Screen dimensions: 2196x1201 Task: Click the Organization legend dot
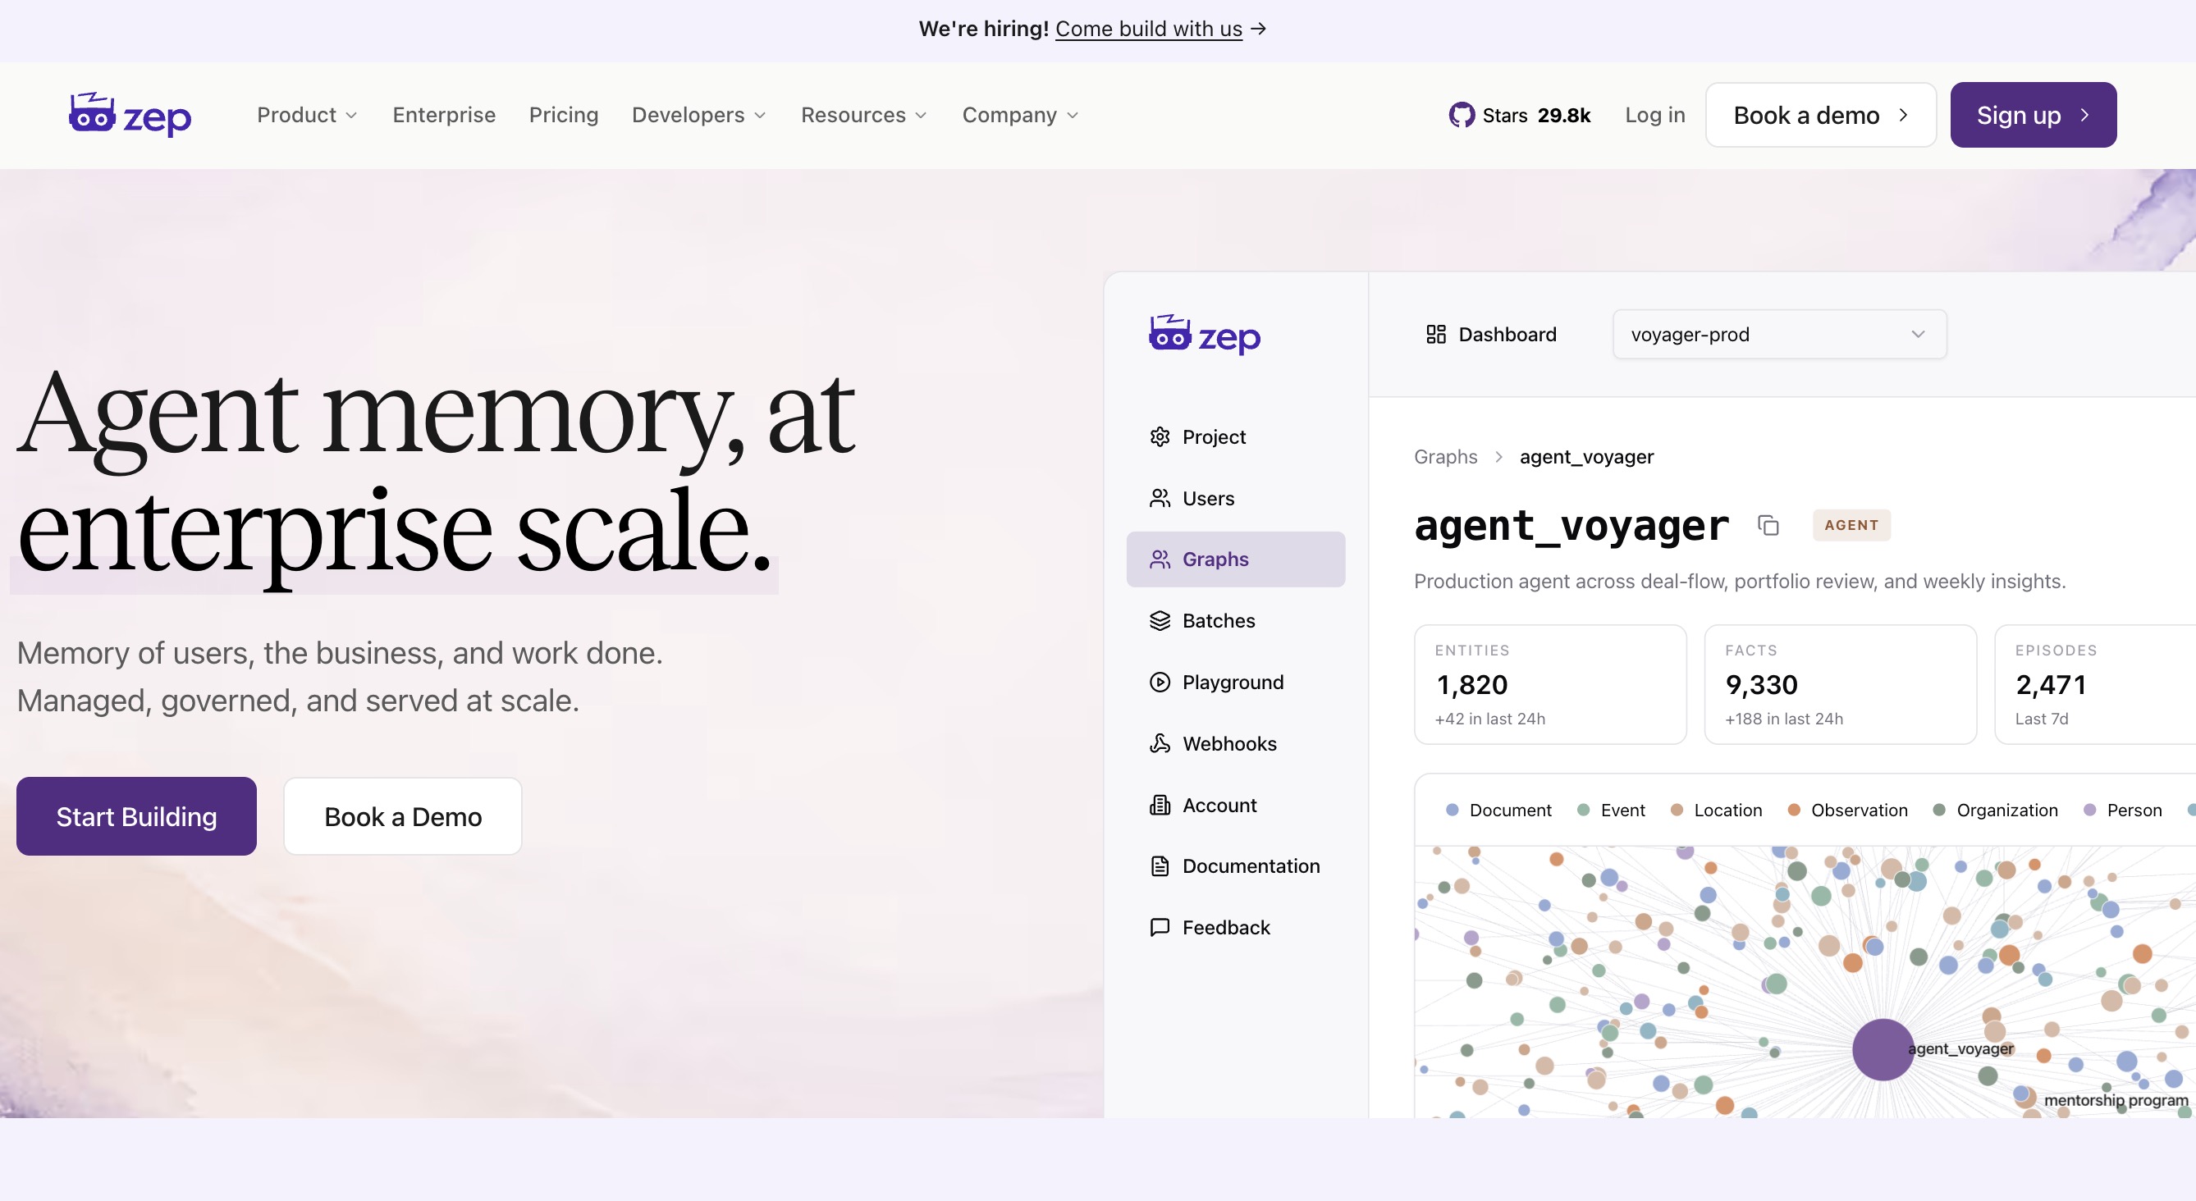click(1938, 810)
